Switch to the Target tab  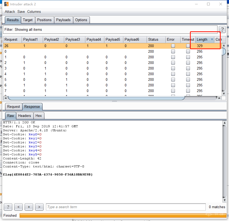point(28,20)
